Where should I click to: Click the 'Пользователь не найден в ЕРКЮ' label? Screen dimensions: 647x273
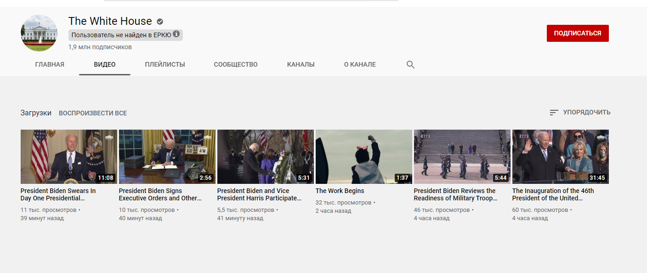coord(121,35)
